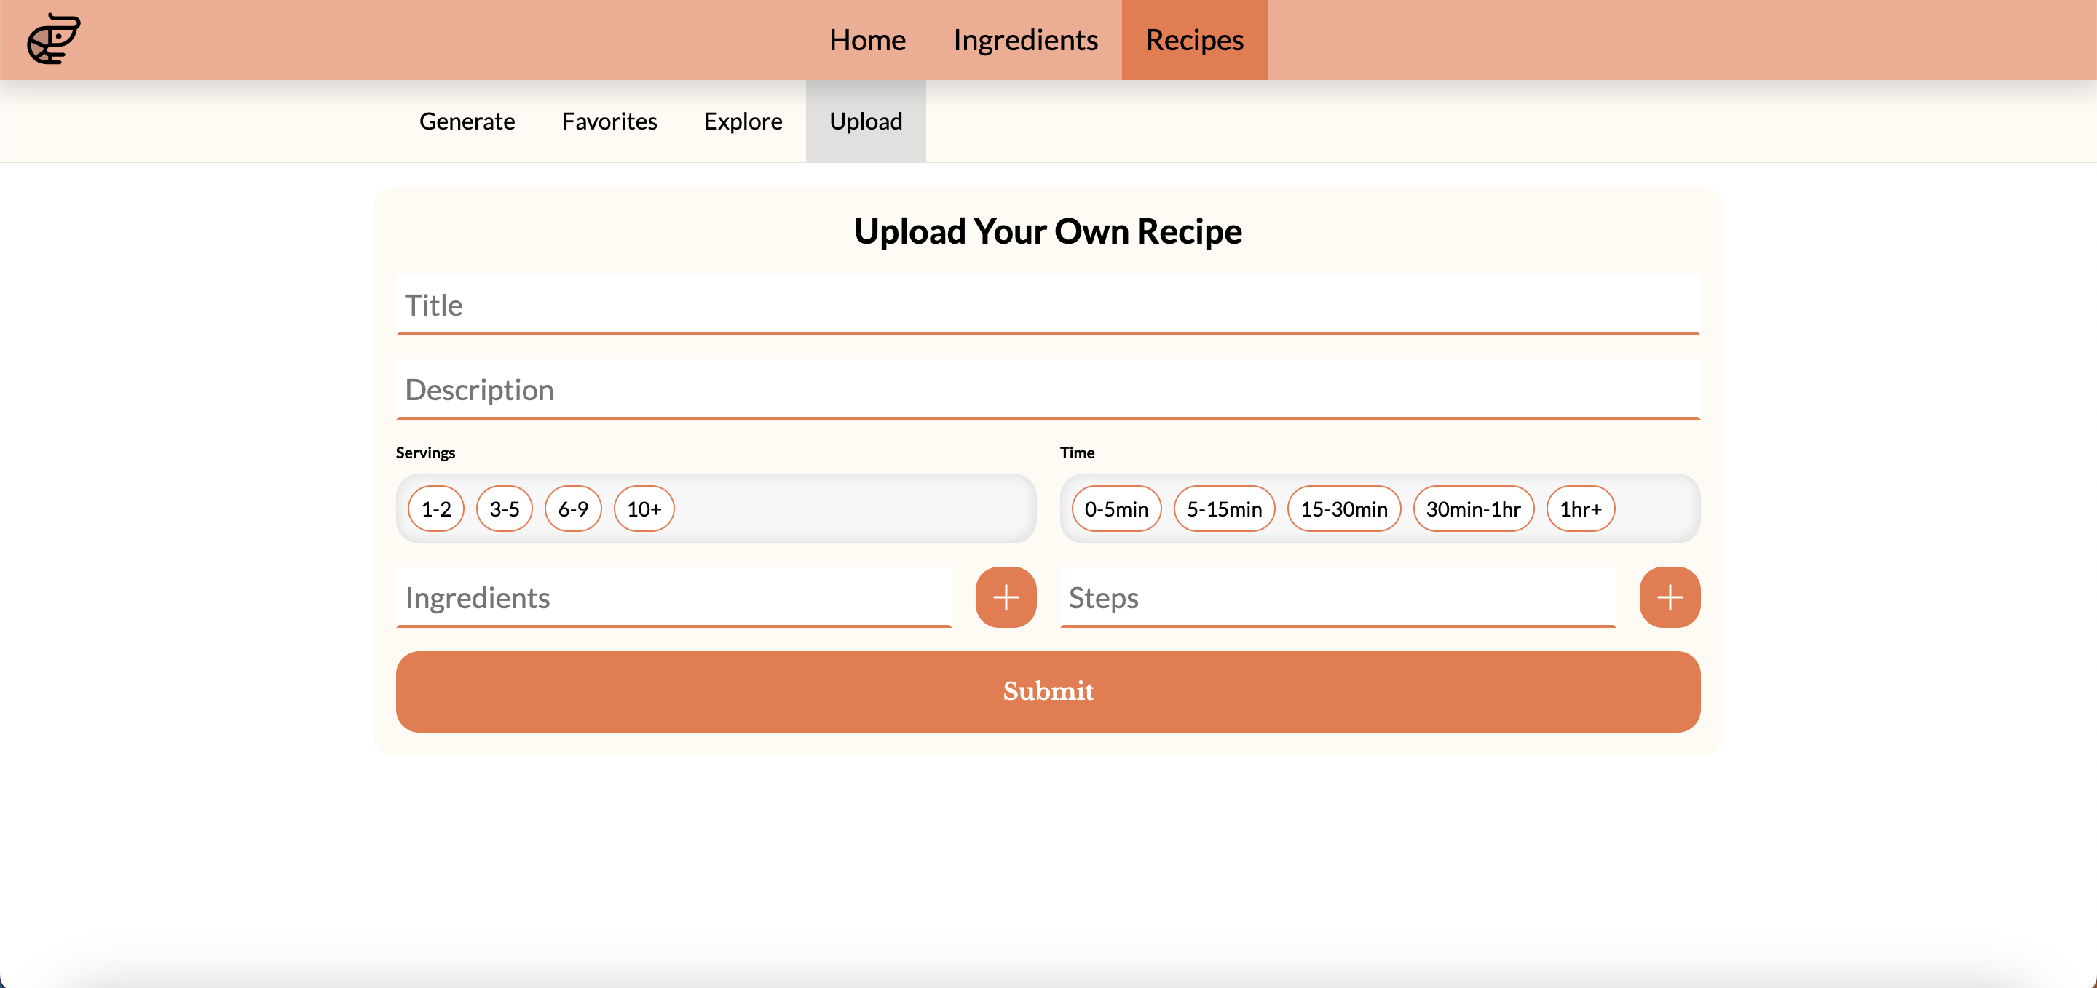2097x988 pixels.
Task: Select the 3-5 servings option
Action: pyautogui.click(x=504, y=509)
